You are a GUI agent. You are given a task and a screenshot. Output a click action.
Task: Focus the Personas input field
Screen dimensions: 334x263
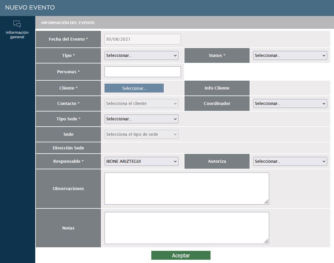coord(142,72)
